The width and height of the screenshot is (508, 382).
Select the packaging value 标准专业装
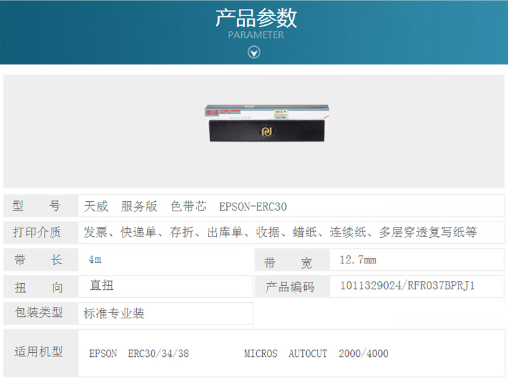[114, 314]
